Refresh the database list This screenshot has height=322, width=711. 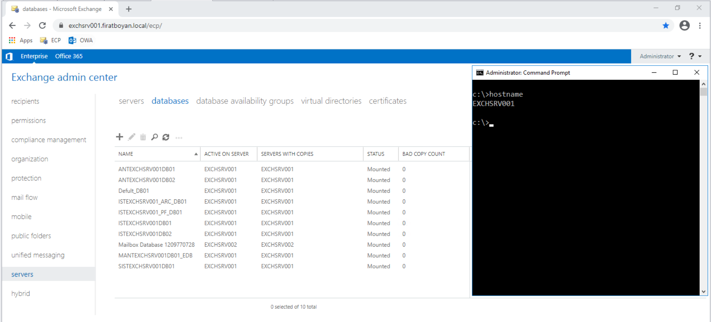[x=166, y=137]
